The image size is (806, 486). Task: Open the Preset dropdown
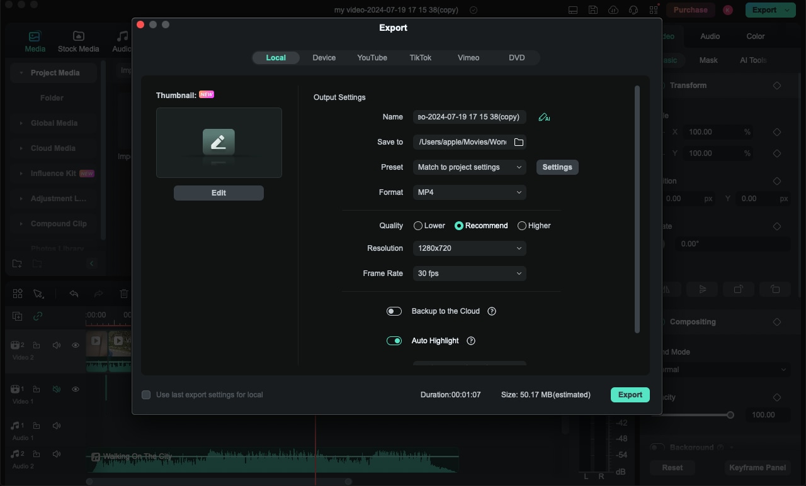pos(470,167)
